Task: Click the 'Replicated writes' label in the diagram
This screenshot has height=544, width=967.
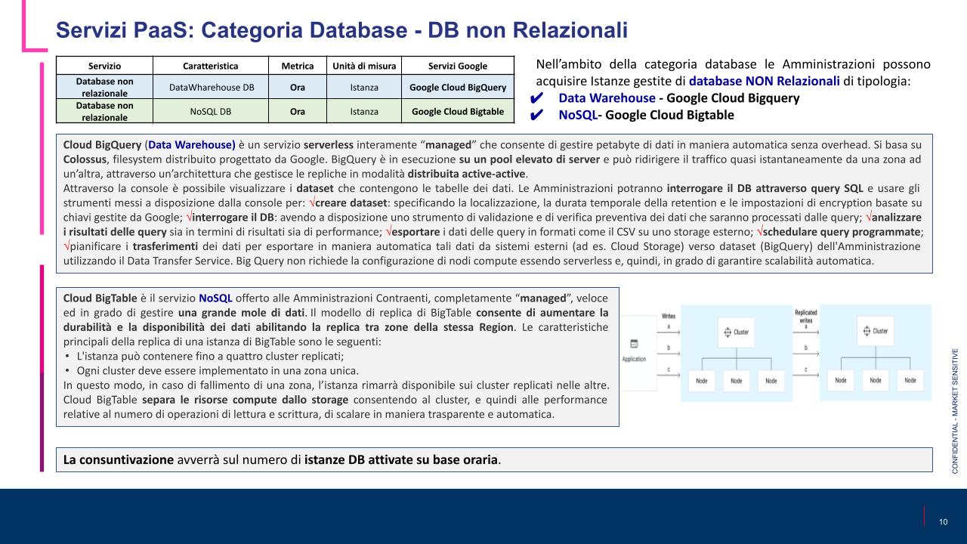Action: (x=806, y=315)
